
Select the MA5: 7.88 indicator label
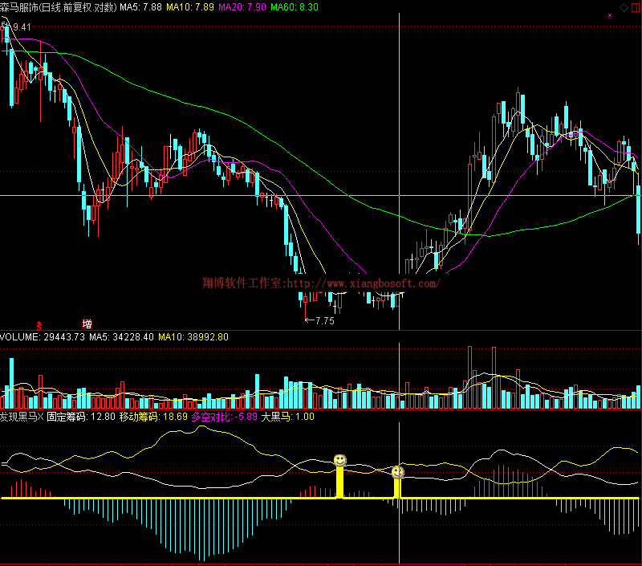pos(140,7)
